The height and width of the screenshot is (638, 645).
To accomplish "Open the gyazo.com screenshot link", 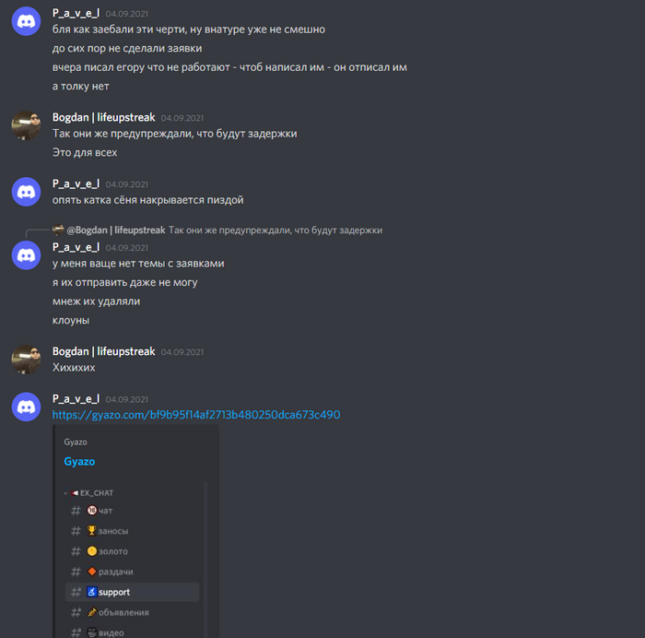I will click(196, 415).
